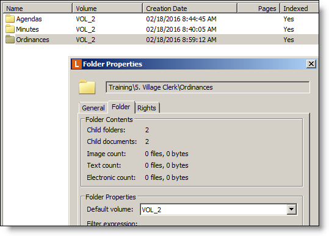Select the highlighted Ordinances row name
The height and width of the screenshot is (236, 329).
pyautogui.click(x=32, y=40)
